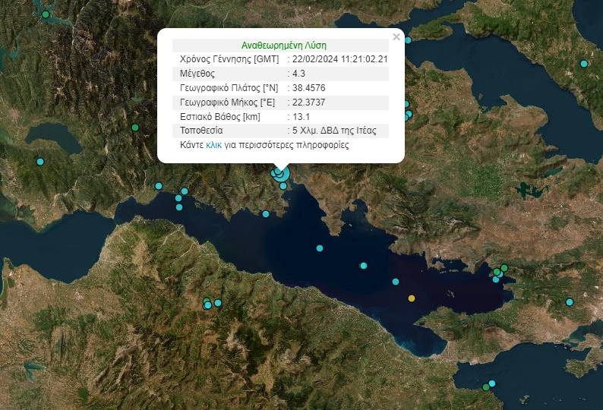Click the focal depth value 13.1
The image size is (603, 410).
pos(302,117)
